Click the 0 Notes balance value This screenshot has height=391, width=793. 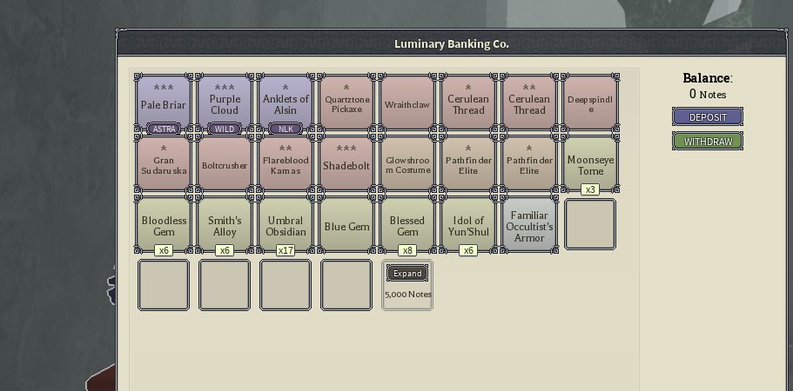(x=708, y=94)
